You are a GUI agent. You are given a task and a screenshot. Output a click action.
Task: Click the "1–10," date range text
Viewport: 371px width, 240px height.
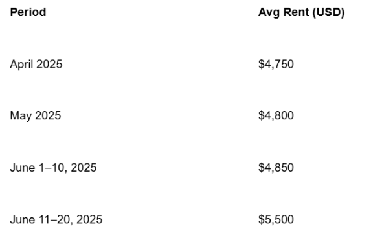click(x=52, y=168)
